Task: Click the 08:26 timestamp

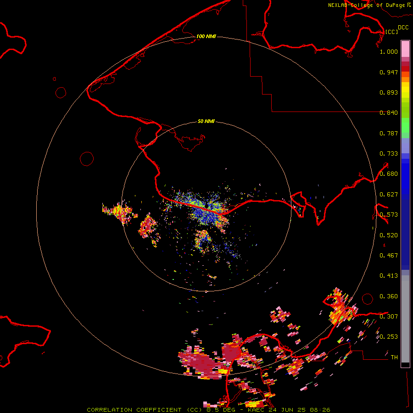Action: pos(320,410)
